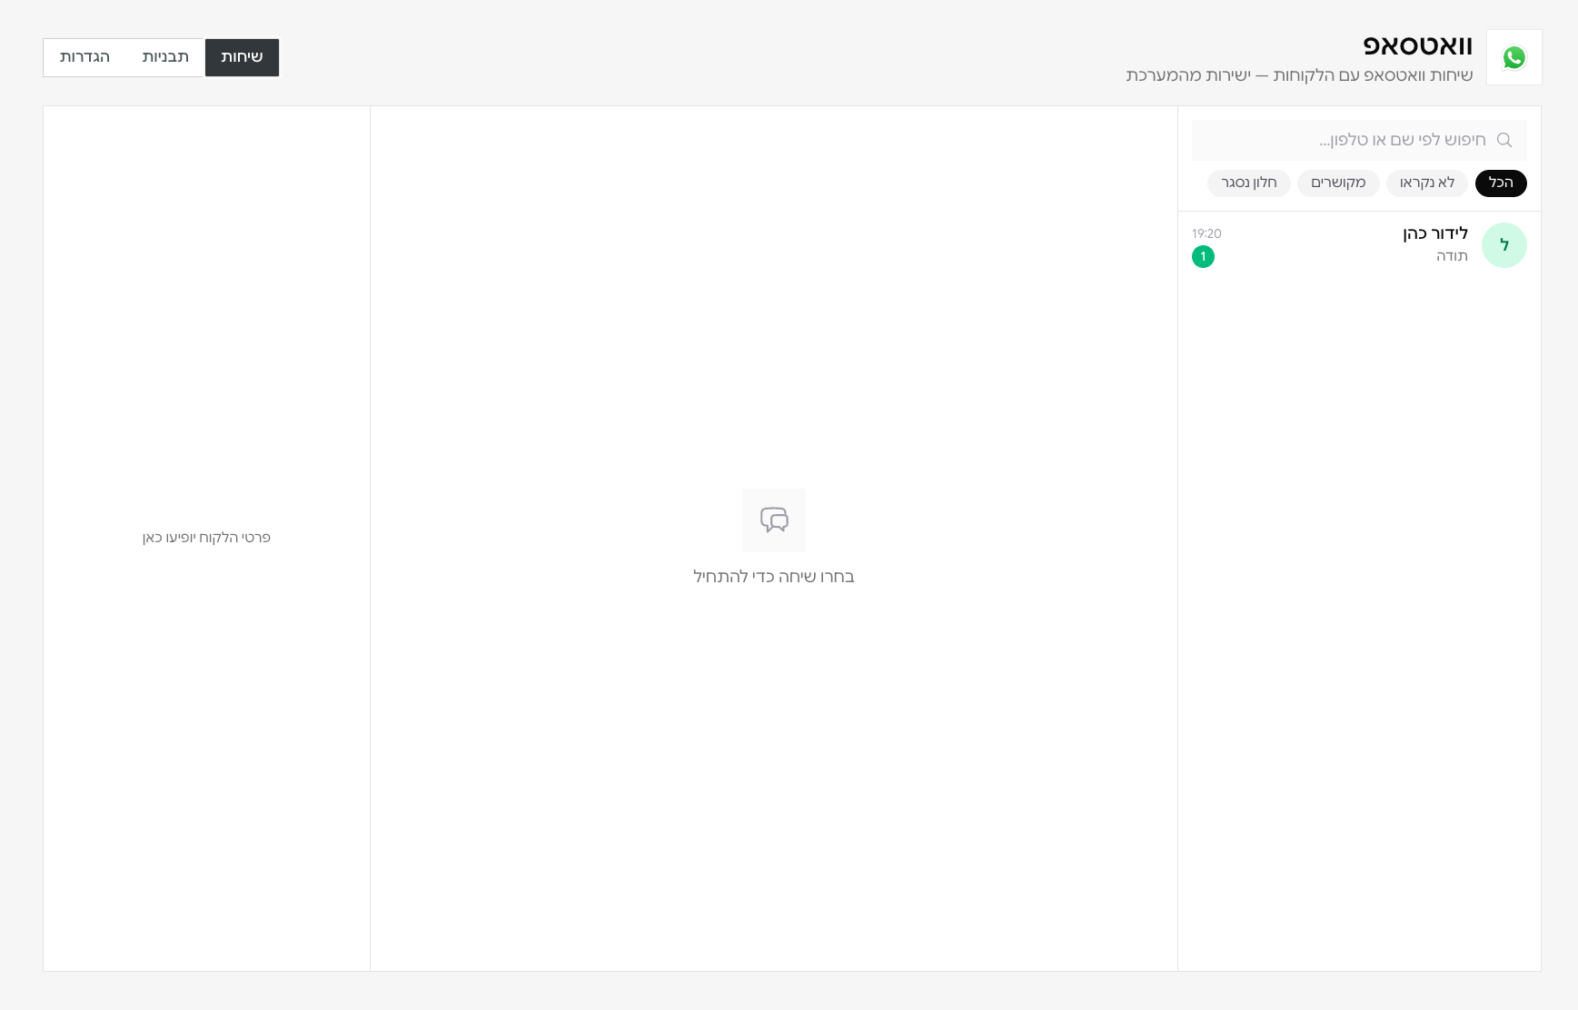Focus the search by name or phone field
1578x1010 pixels.
(1359, 140)
